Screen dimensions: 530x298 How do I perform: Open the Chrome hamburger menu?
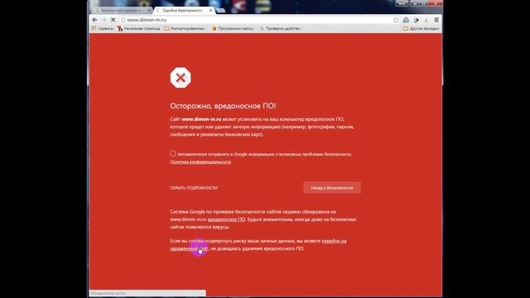436,20
